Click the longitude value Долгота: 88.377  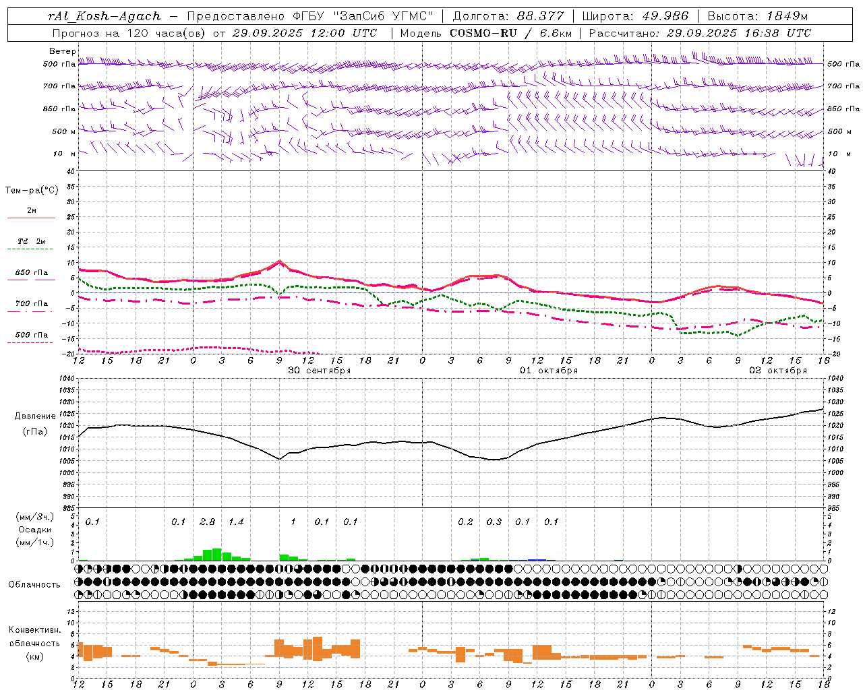pyautogui.click(x=508, y=16)
